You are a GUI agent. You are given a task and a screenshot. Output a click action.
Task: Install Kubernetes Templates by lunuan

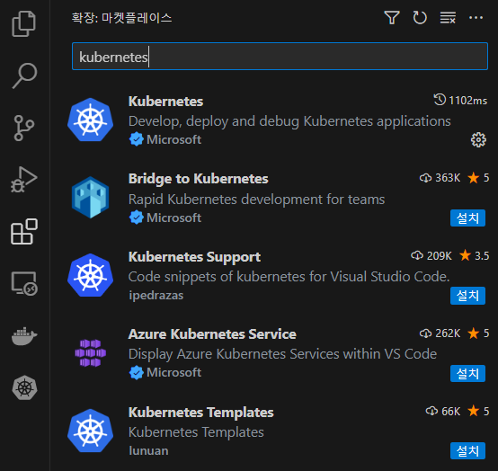pyautogui.click(x=467, y=450)
